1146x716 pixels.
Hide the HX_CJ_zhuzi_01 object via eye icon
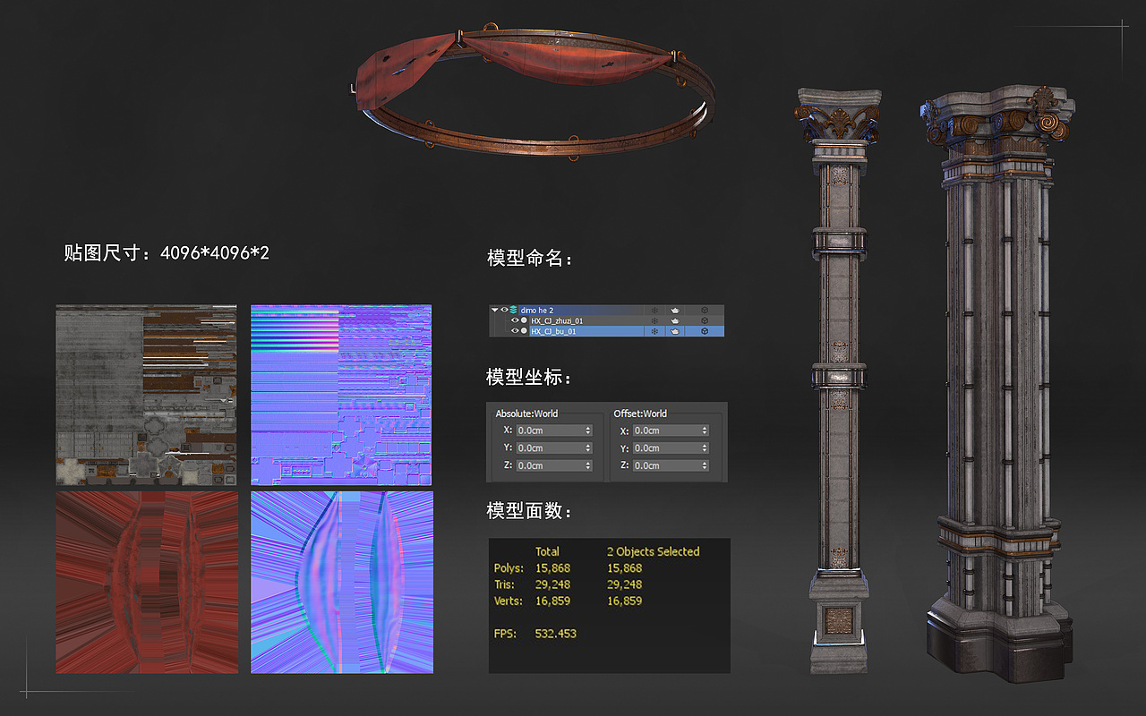coord(515,320)
